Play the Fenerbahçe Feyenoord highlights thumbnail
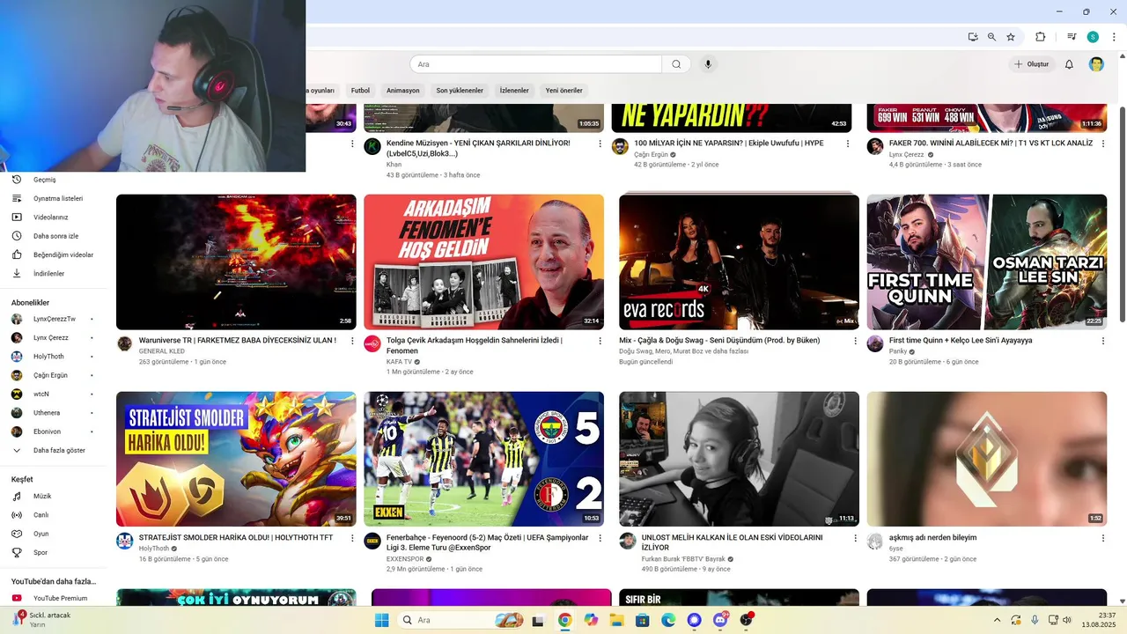This screenshot has height=634, width=1127. [483, 459]
